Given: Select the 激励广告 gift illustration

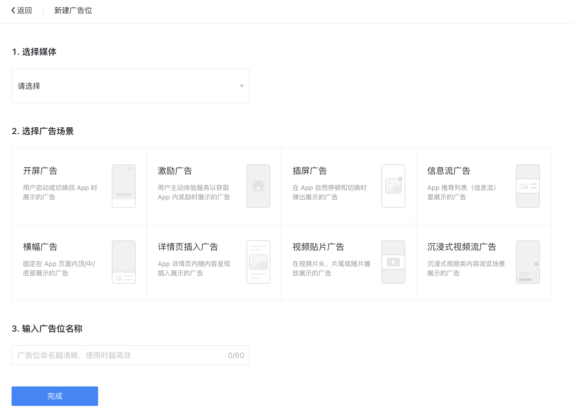Looking at the screenshot, I should (x=258, y=186).
